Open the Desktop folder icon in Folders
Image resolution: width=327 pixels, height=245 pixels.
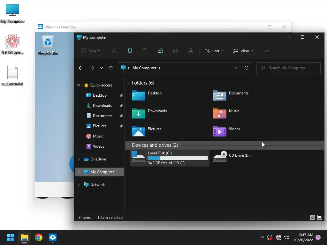(x=139, y=95)
